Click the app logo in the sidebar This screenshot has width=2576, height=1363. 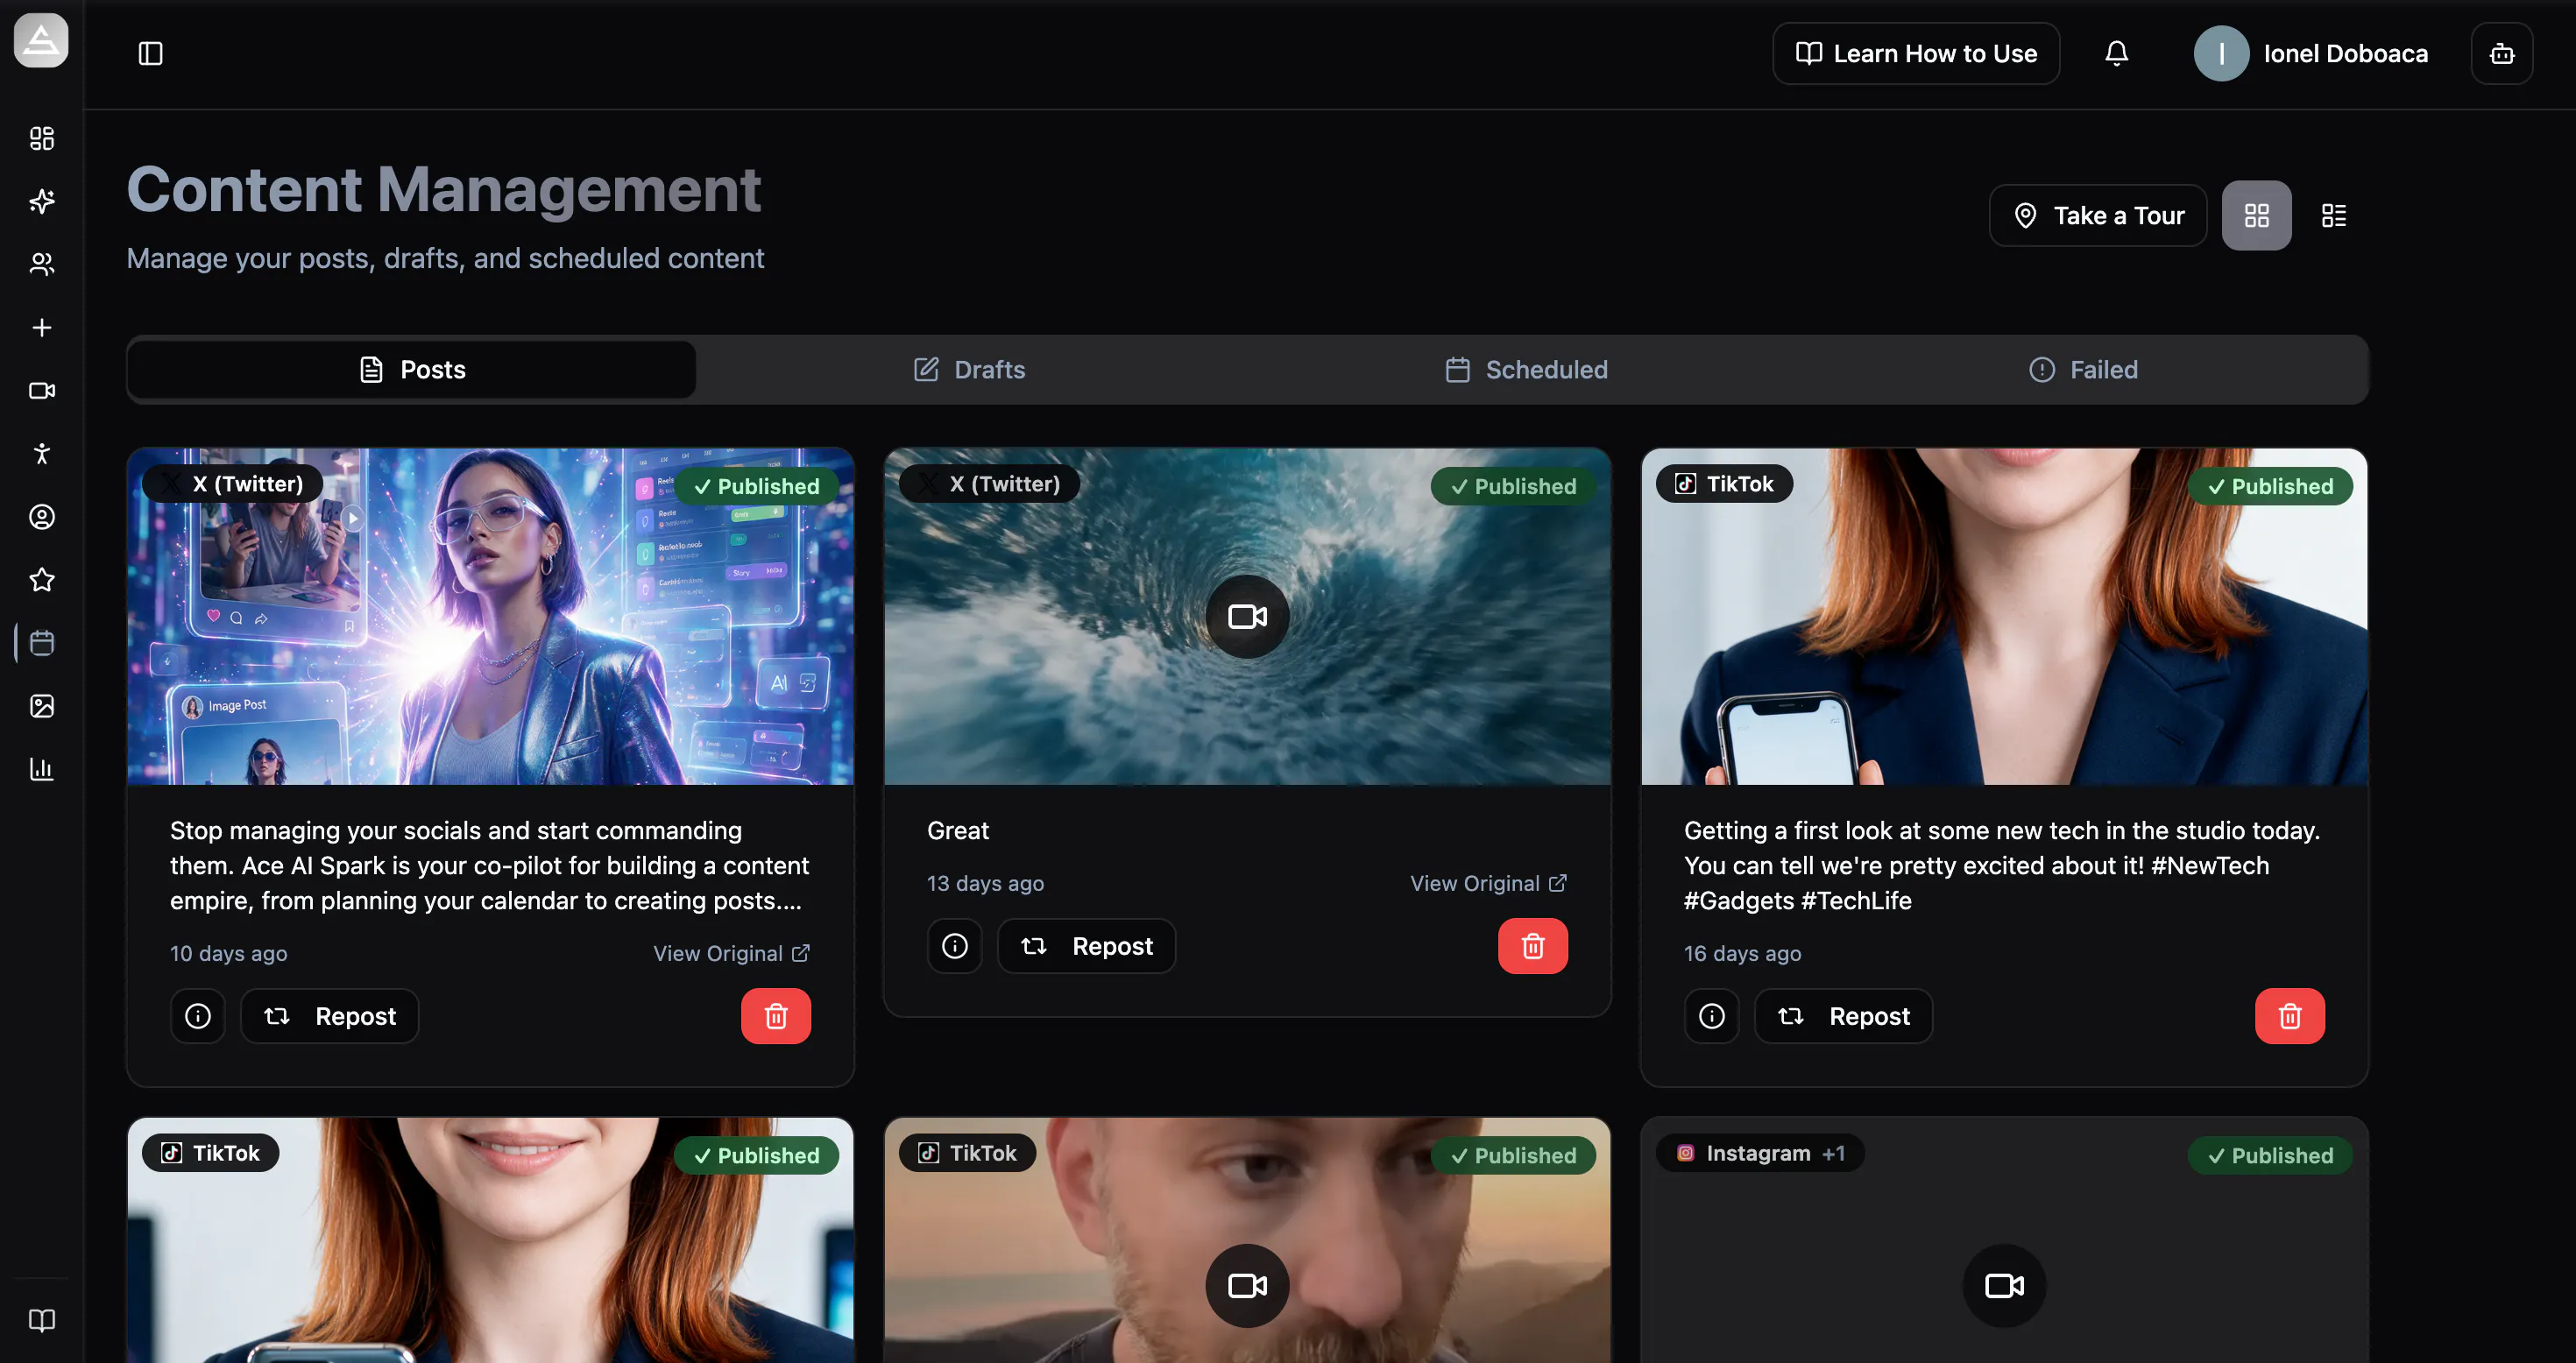41,40
